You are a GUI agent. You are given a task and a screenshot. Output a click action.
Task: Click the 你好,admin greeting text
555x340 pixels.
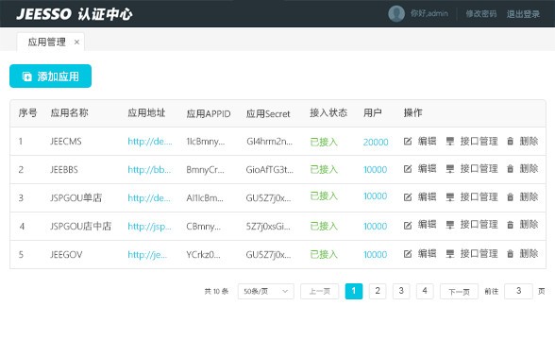tap(429, 13)
